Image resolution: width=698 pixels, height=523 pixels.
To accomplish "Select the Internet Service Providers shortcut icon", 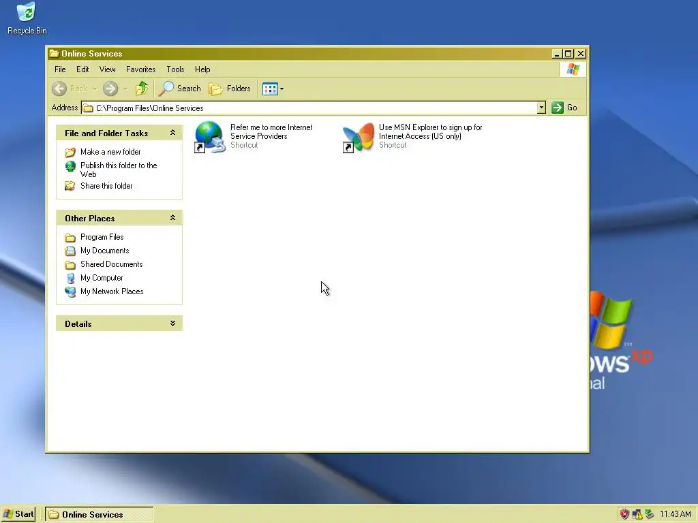I will coord(210,137).
